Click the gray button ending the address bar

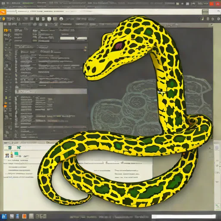[205, 12]
